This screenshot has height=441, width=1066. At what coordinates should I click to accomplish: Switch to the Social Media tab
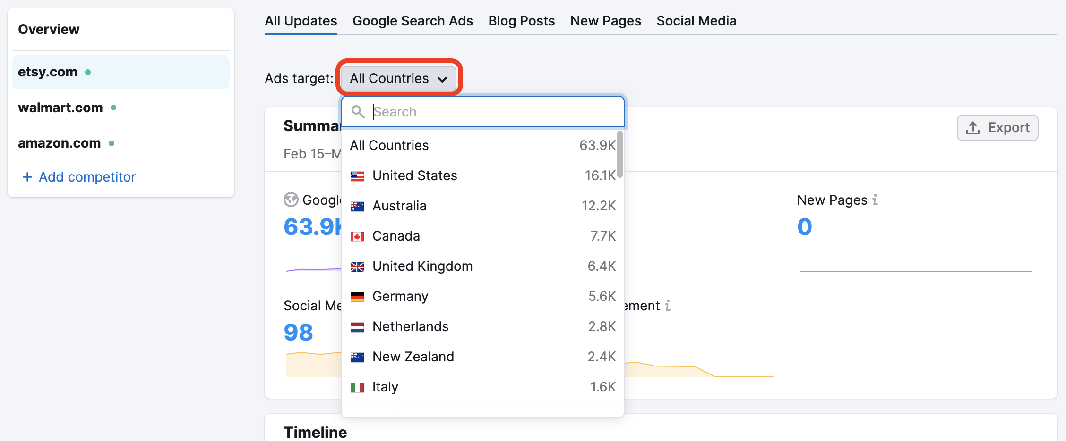(696, 21)
